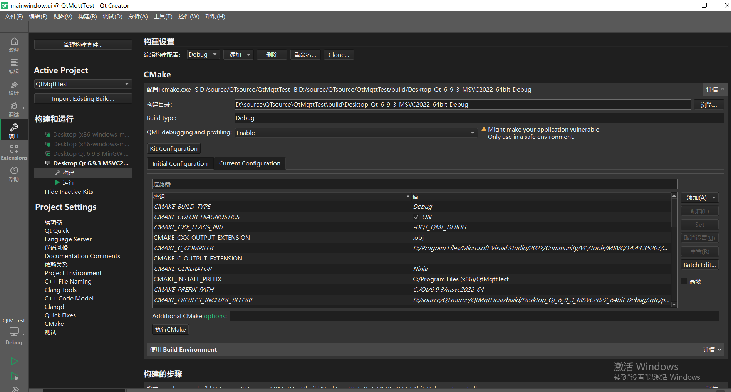Select the CMAKE_GENERATOR row
Screen dimensions: 731x392
(x=411, y=269)
